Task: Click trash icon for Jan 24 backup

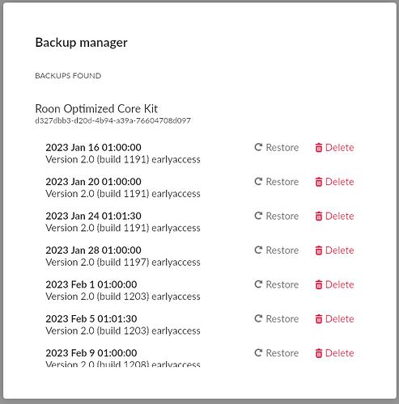Action: (319, 216)
